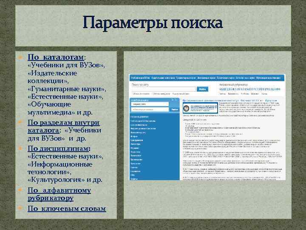Open the 'По ключевым словам' underlined heading
Screen dimensions: 306x230
pyautogui.click(x=67, y=209)
